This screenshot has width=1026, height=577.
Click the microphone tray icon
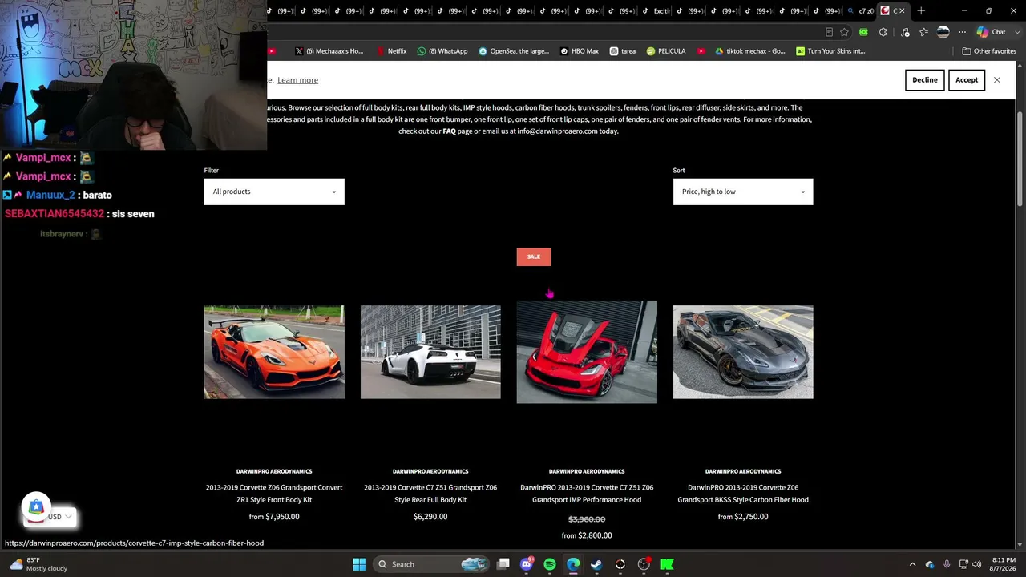pos(947,564)
